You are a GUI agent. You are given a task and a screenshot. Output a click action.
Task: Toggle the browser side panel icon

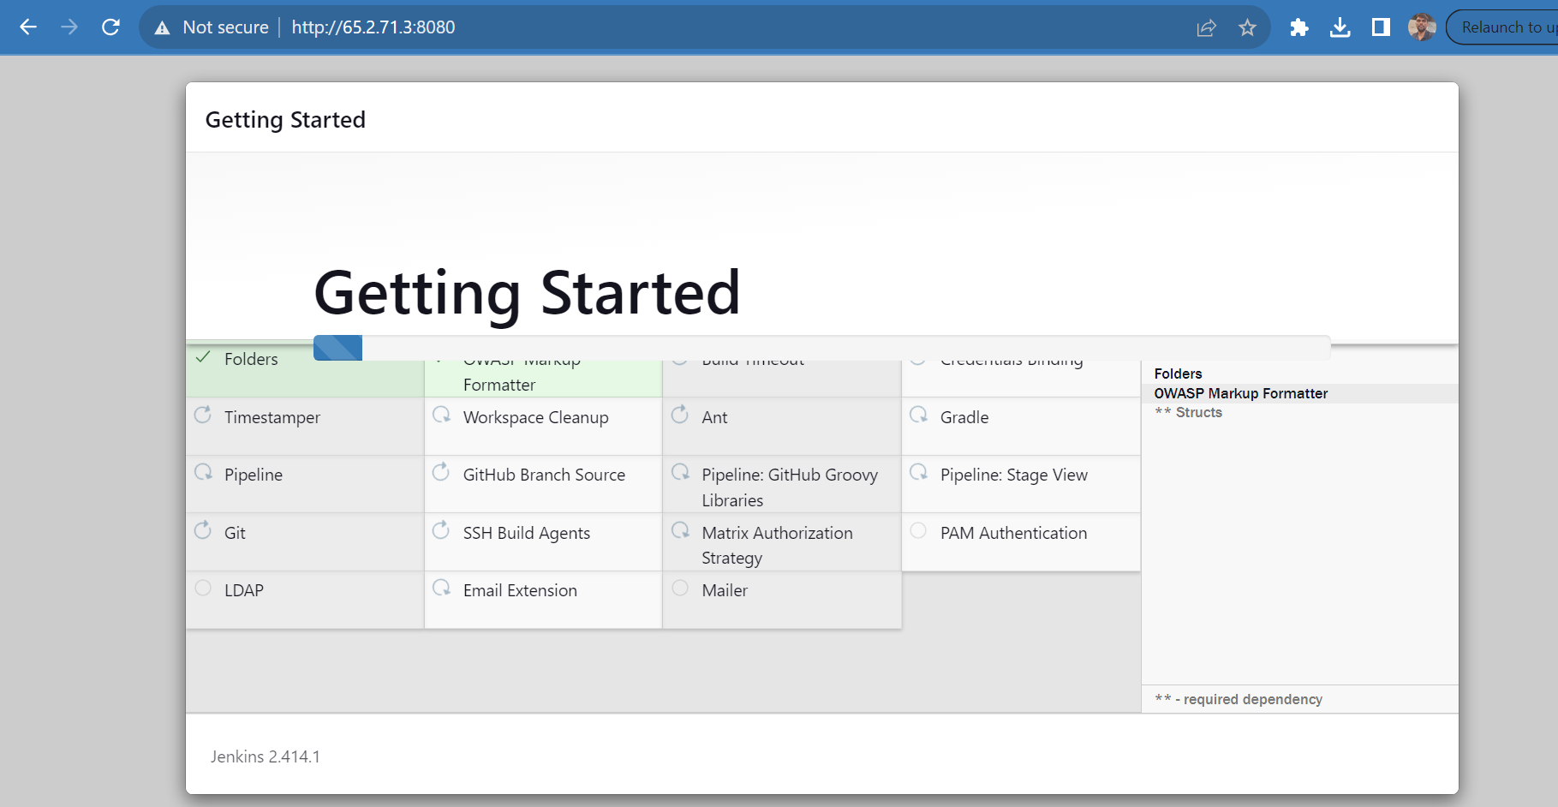point(1381,27)
